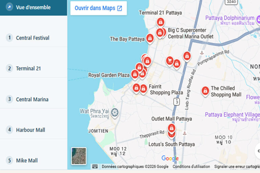Click the Terminal 21 Pattaya shopping pin
The image size is (260, 173).
(160, 22)
